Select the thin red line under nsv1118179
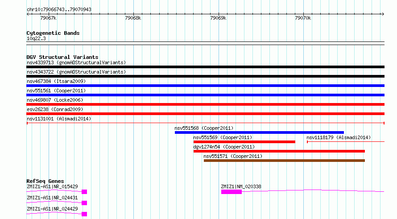Viewport: 397px width, 219px height. tap(346, 142)
